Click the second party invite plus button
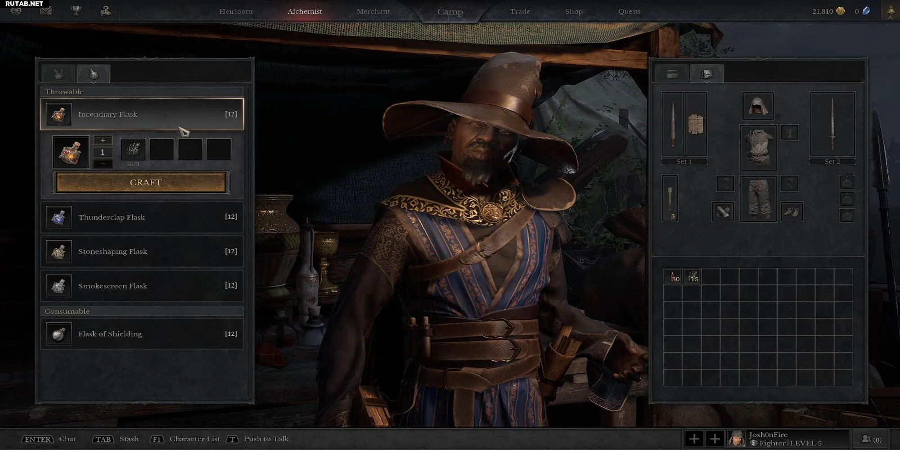Viewport: 900px width, 450px height. click(715, 439)
